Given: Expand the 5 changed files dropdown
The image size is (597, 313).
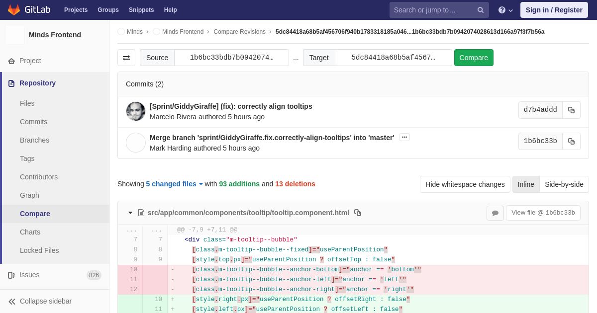Looking at the screenshot, I should point(175,184).
